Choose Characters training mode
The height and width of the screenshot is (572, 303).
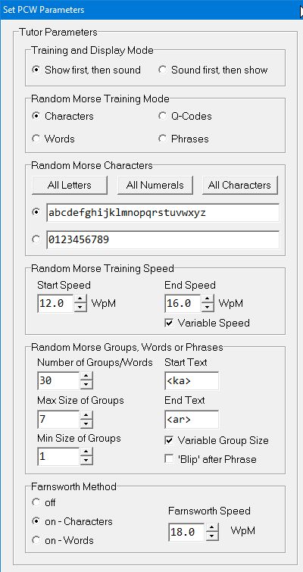[x=63, y=116]
